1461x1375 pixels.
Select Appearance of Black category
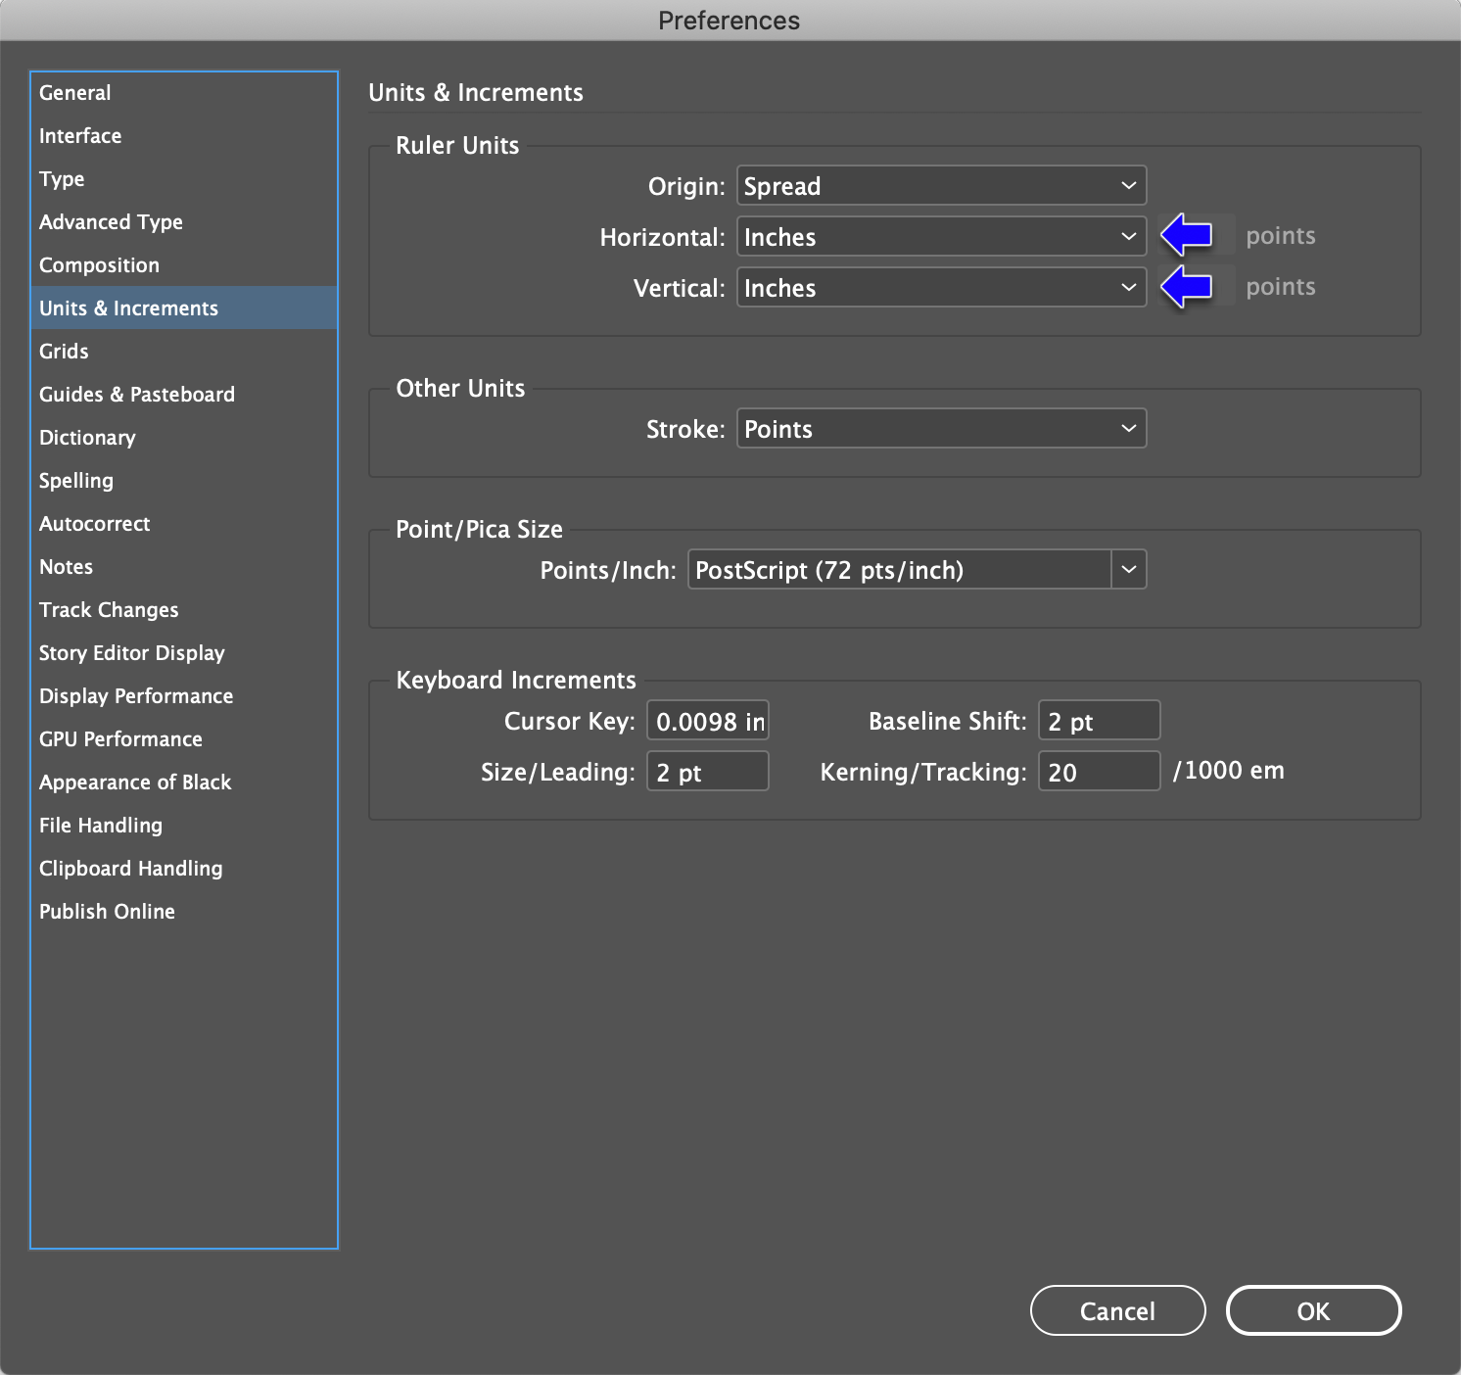coord(184,782)
